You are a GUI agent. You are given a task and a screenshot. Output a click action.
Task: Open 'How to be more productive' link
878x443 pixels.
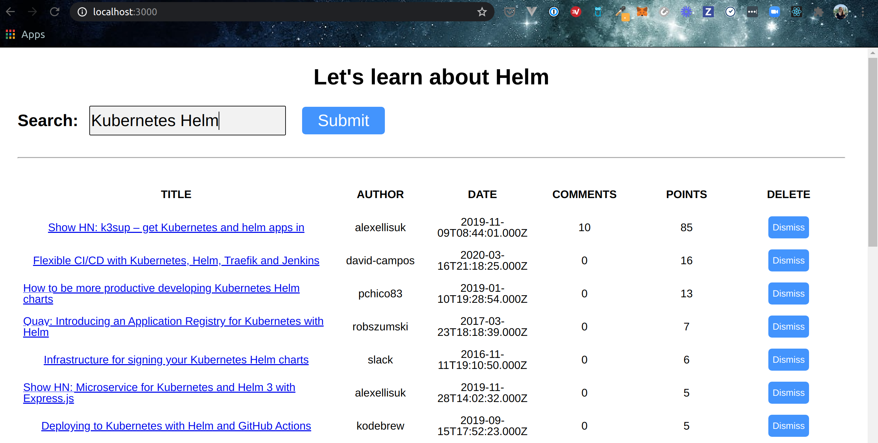161,293
